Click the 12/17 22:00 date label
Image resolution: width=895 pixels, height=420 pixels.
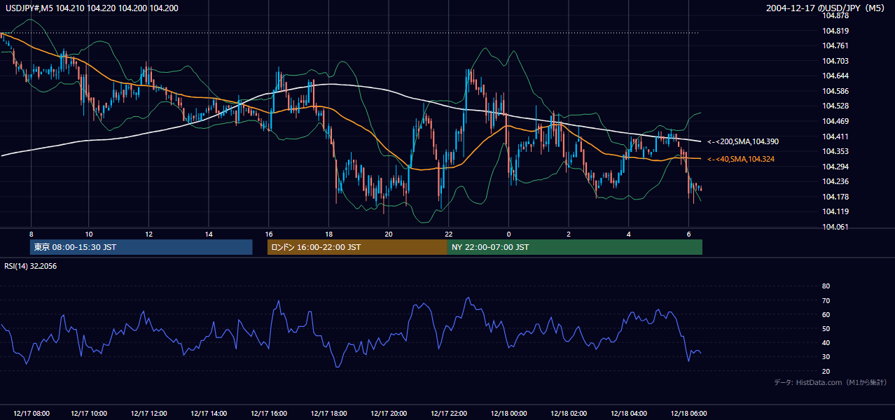[x=449, y=414]
